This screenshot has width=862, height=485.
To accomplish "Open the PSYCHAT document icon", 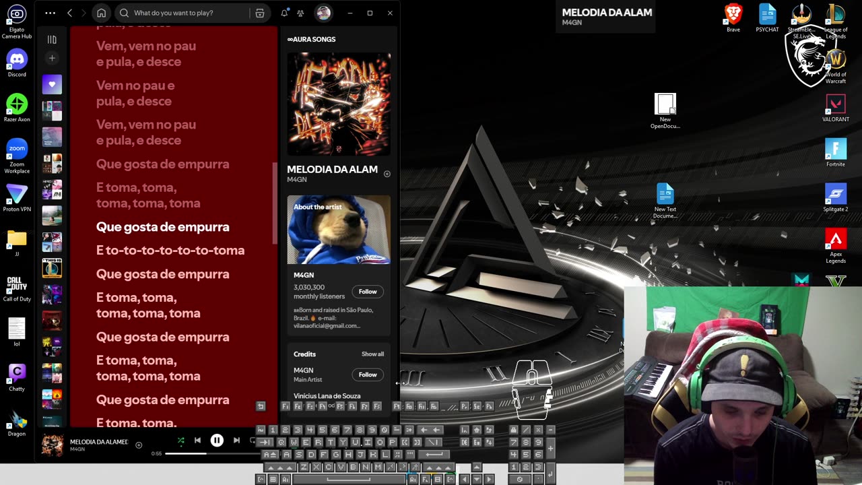I will point(767,18).
